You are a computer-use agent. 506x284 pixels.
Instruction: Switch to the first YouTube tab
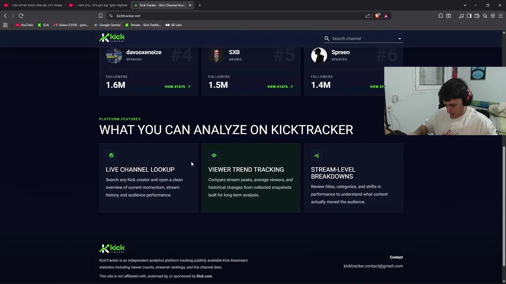pyautogui.click(x=33, y=5)
